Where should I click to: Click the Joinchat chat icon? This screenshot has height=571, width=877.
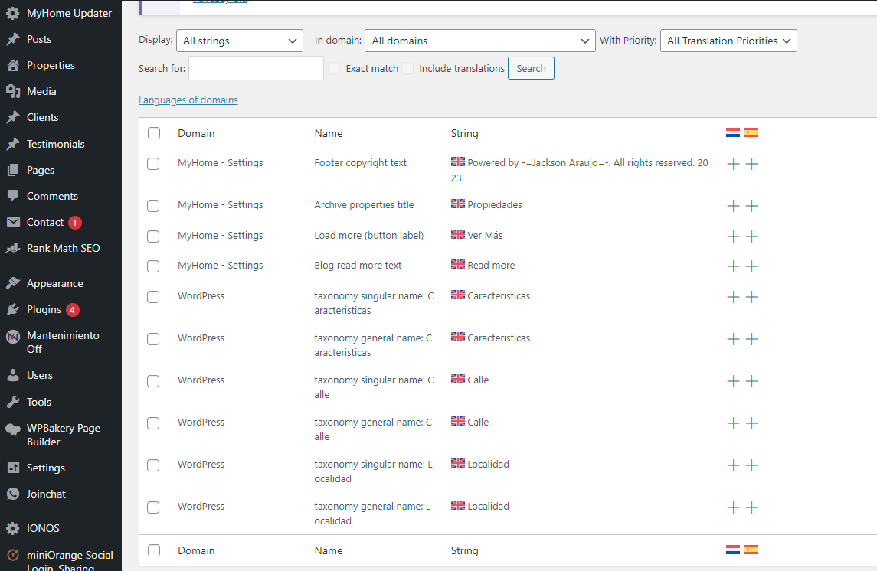pos(13,494)
